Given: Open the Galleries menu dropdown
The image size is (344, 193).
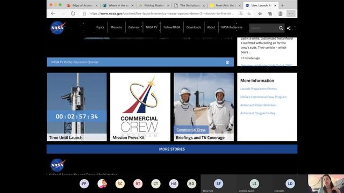Looking at the screenshot, I should click(x=134, y=27).
